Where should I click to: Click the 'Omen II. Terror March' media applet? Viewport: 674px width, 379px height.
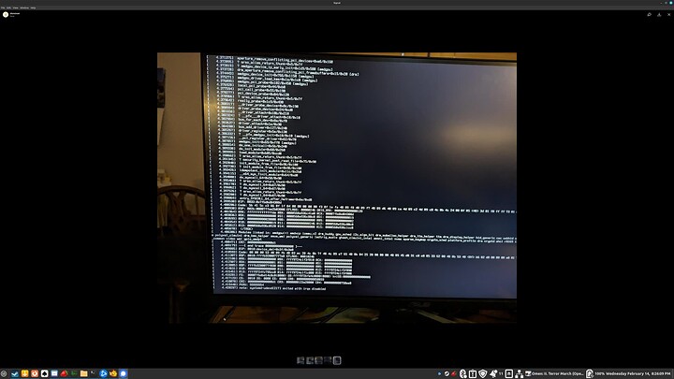click(554, 373)
